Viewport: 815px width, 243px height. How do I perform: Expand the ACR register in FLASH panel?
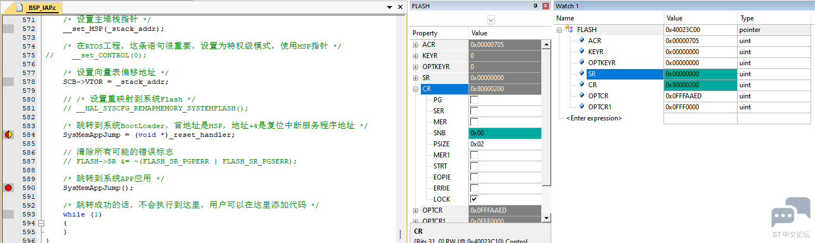point(415,45)
